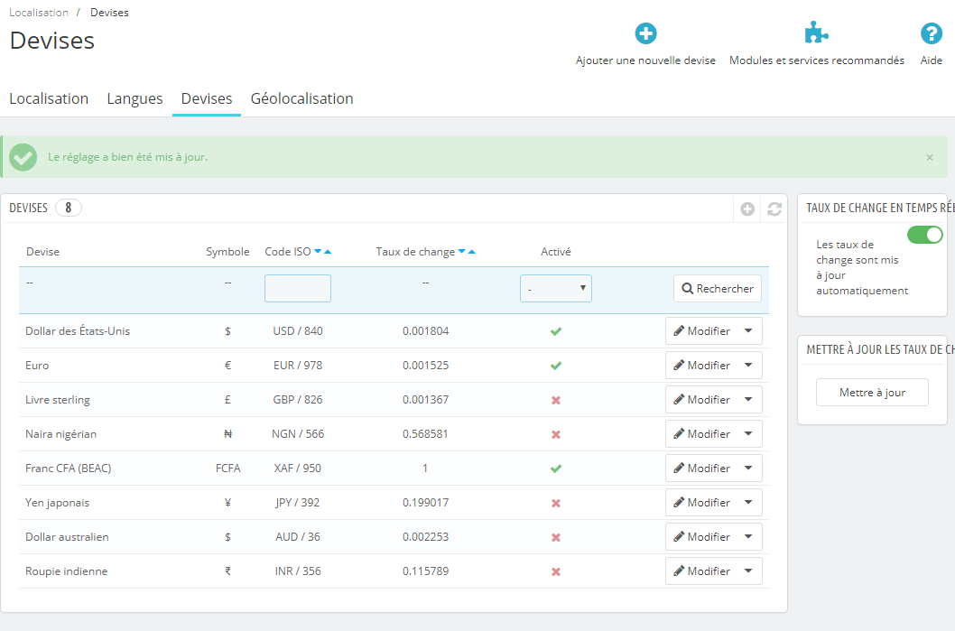The width and height of the screenshot is (955, 631).
Task: Focus the Code ISO filter field
Action: 298,289
